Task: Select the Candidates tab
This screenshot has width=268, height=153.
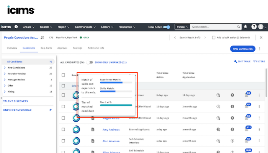Action: pos(29,48)
